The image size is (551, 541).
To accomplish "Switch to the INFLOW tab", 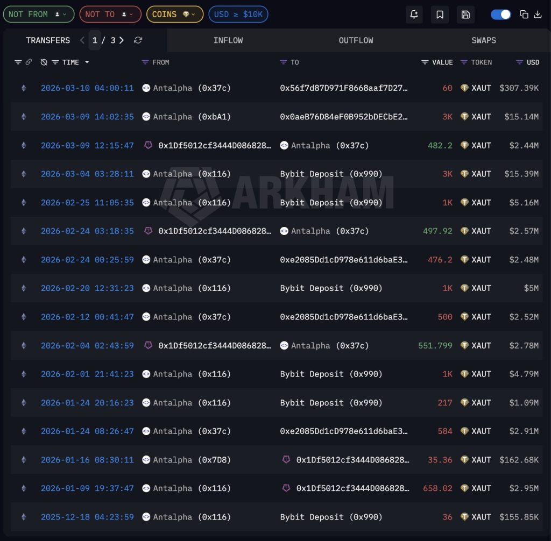I will click(x=228, y=40).
